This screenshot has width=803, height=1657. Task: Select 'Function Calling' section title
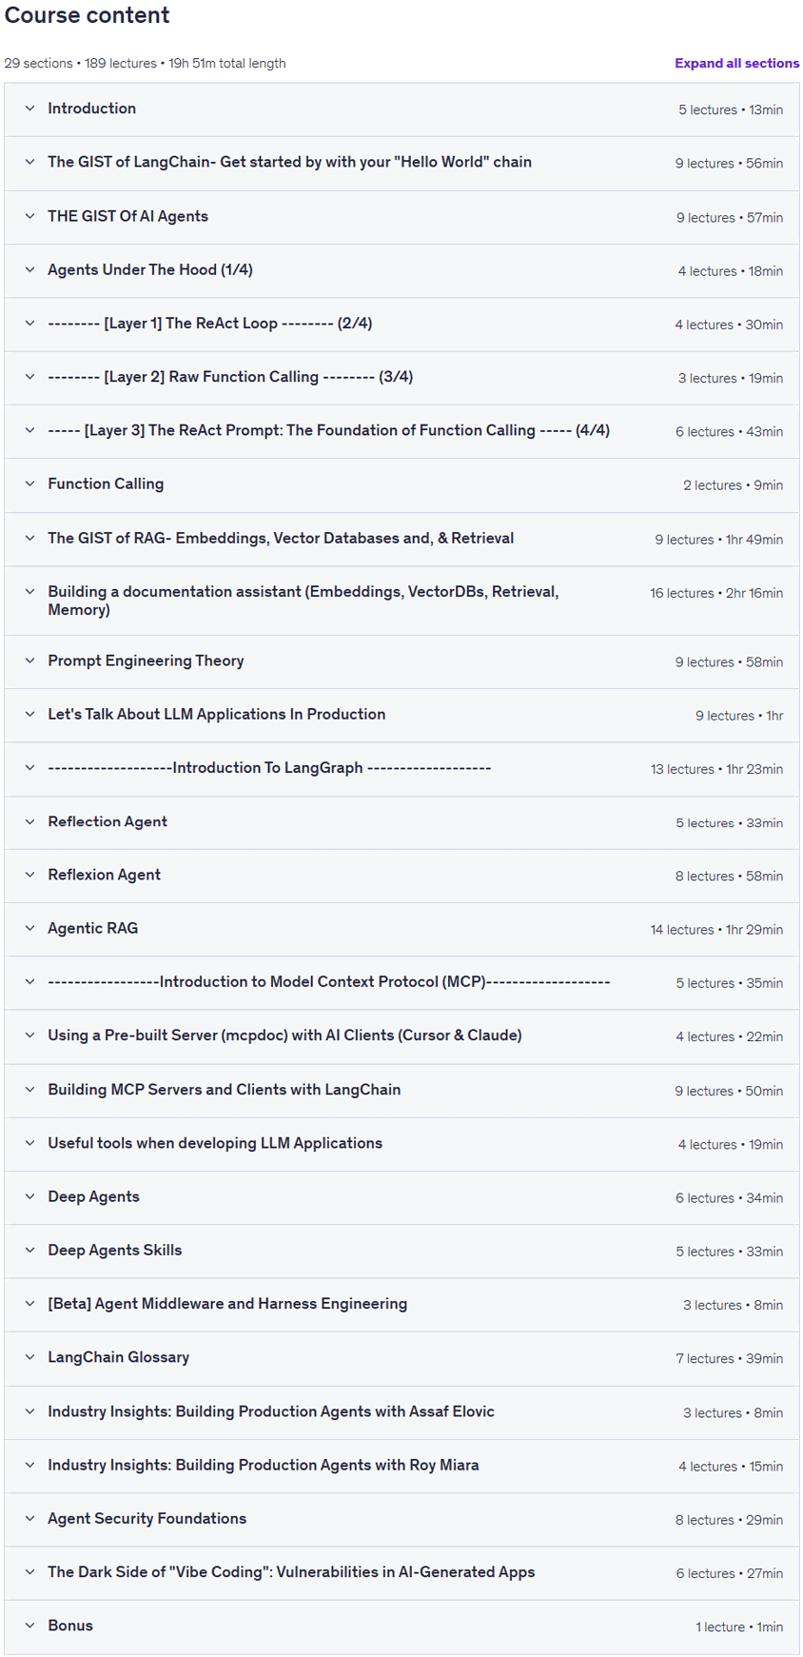[x=106, y=483]
